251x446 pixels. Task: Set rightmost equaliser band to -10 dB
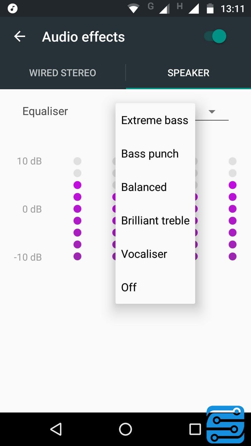233,257
